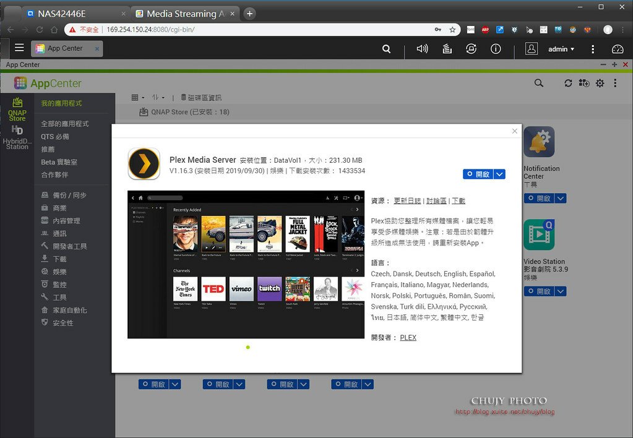Expand Plex open button dropdown arrow
This screenshot has height=438, width=633.
[500, 174]
